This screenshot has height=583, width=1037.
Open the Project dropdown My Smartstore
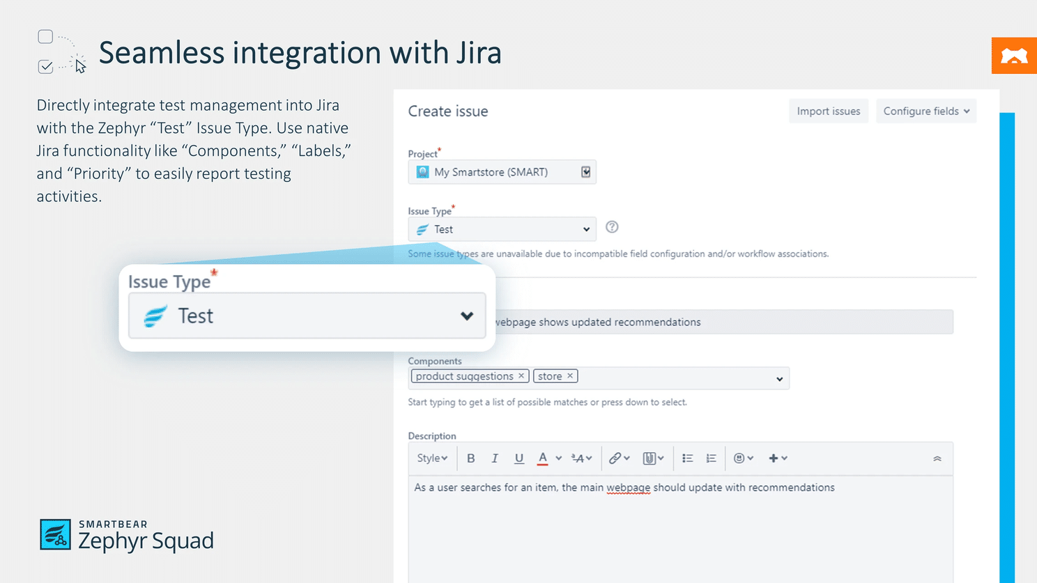point(502,172)
